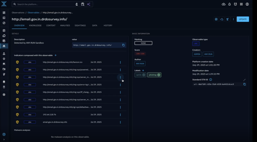The width and height of the screenshot is (257, 142).
Task: Open three-dot menu for 192.64.118.76 indicator
Action: (120, 115)
